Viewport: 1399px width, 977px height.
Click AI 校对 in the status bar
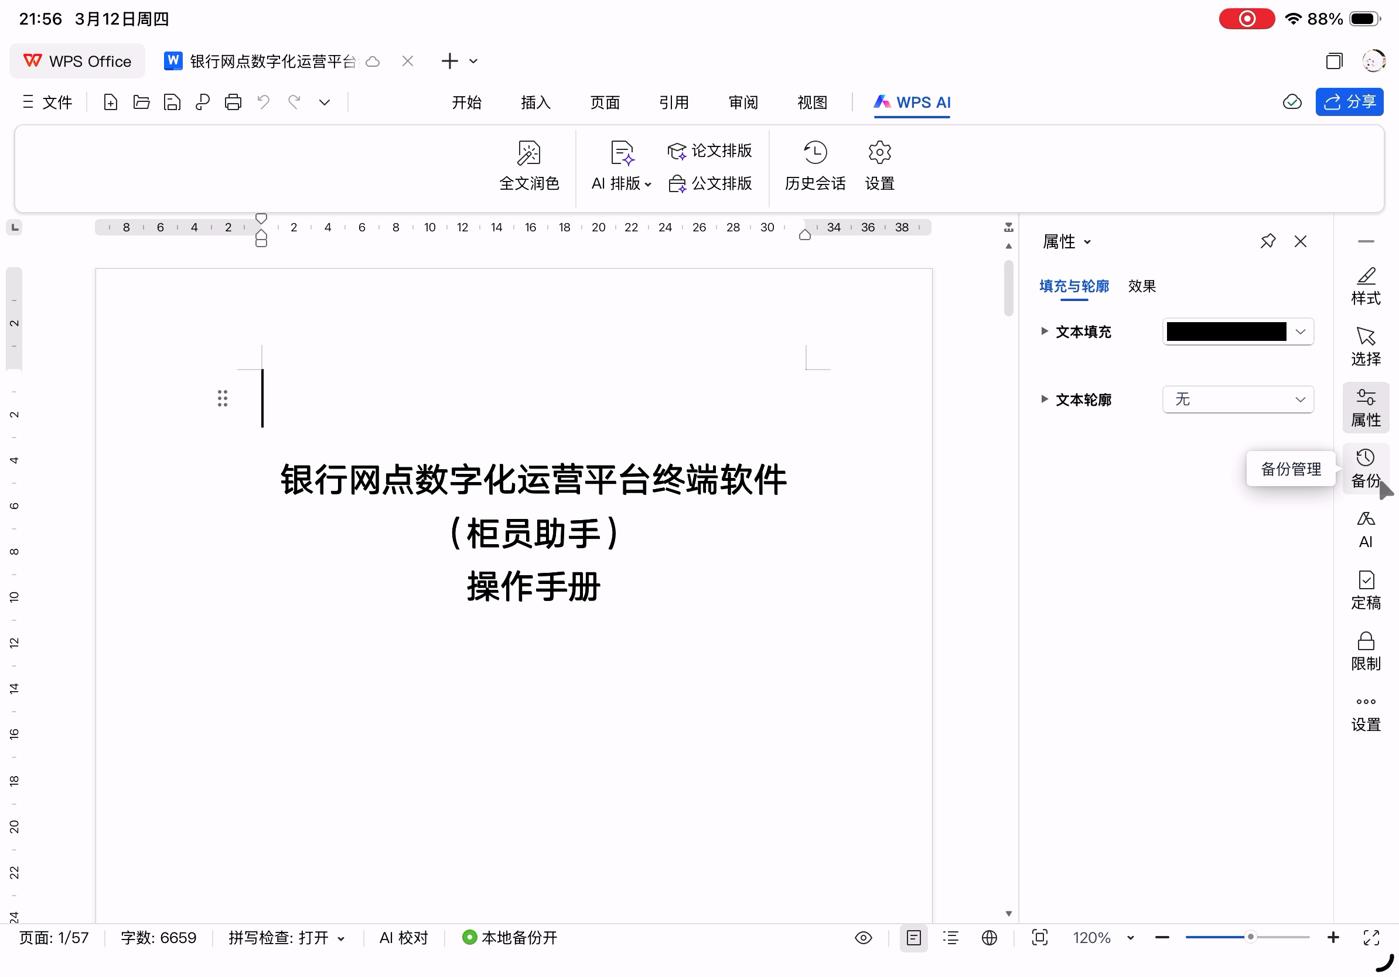coord(404,937)
